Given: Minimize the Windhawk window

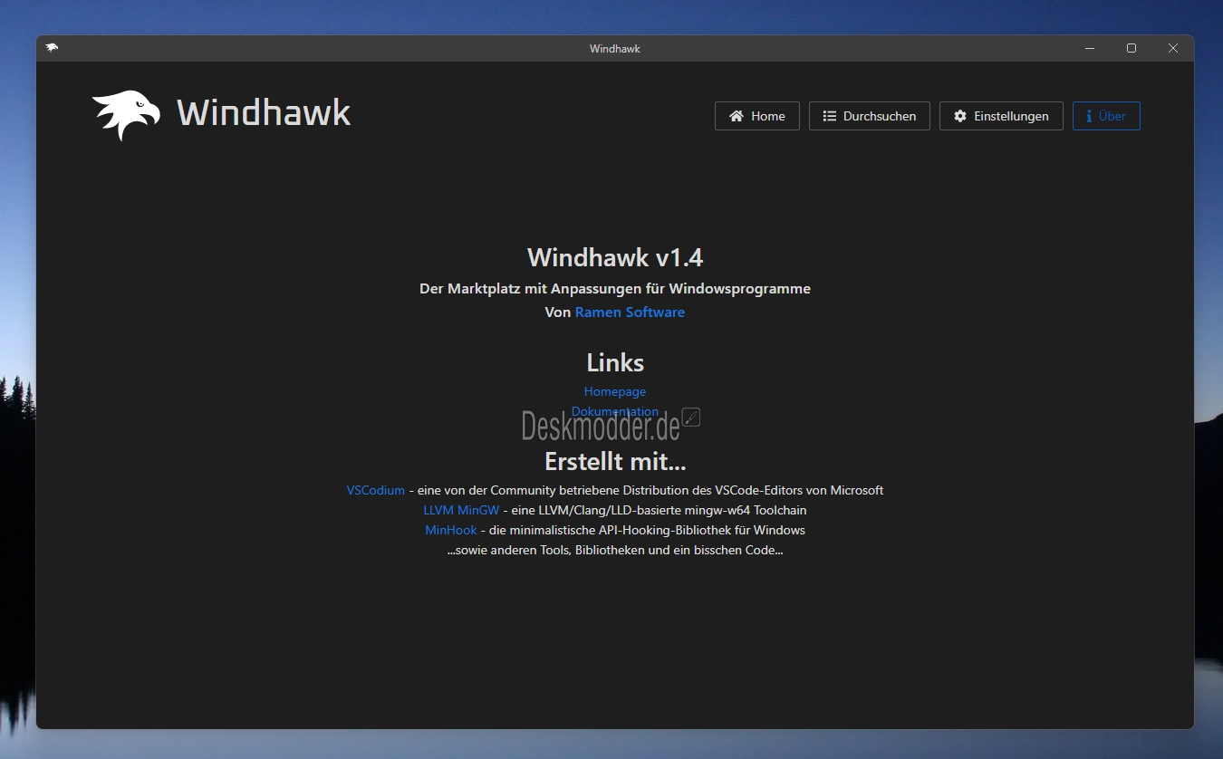Looking at the screenshot, I should pos(1090,48).
